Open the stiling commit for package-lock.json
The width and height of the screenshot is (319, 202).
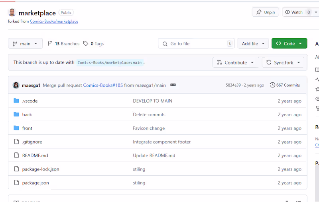coord(139,169)
